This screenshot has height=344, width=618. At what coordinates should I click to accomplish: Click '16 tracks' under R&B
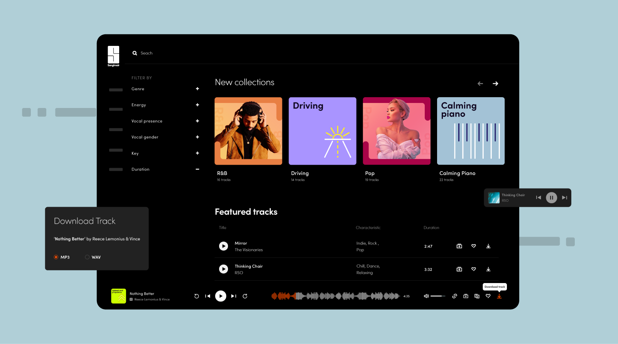coord(224,180)
